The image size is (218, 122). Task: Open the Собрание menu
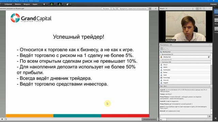pos(8,4)
